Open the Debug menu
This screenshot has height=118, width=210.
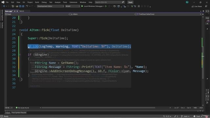coord(44,2)
